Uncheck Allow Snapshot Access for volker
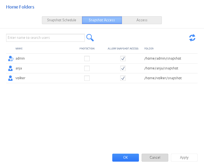 (123, 78)
